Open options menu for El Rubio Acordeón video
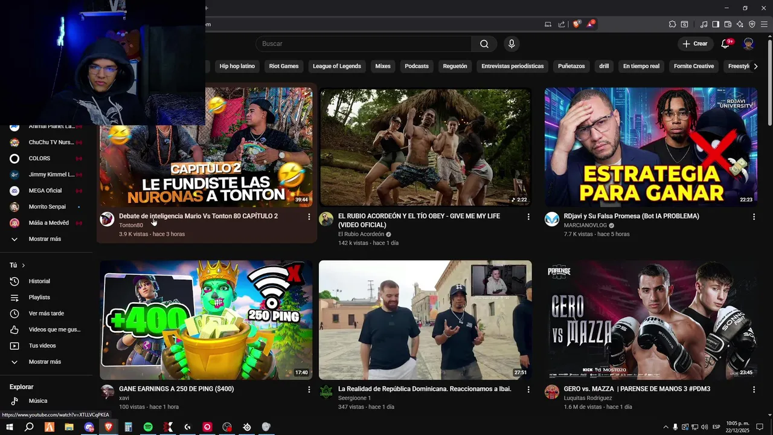 click(528, 216)
